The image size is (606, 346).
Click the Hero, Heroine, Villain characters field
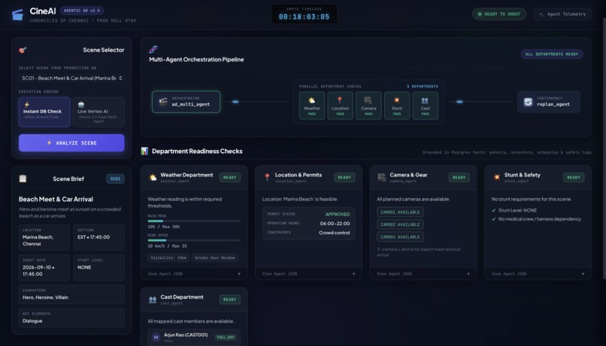click(x=71, y=294)
